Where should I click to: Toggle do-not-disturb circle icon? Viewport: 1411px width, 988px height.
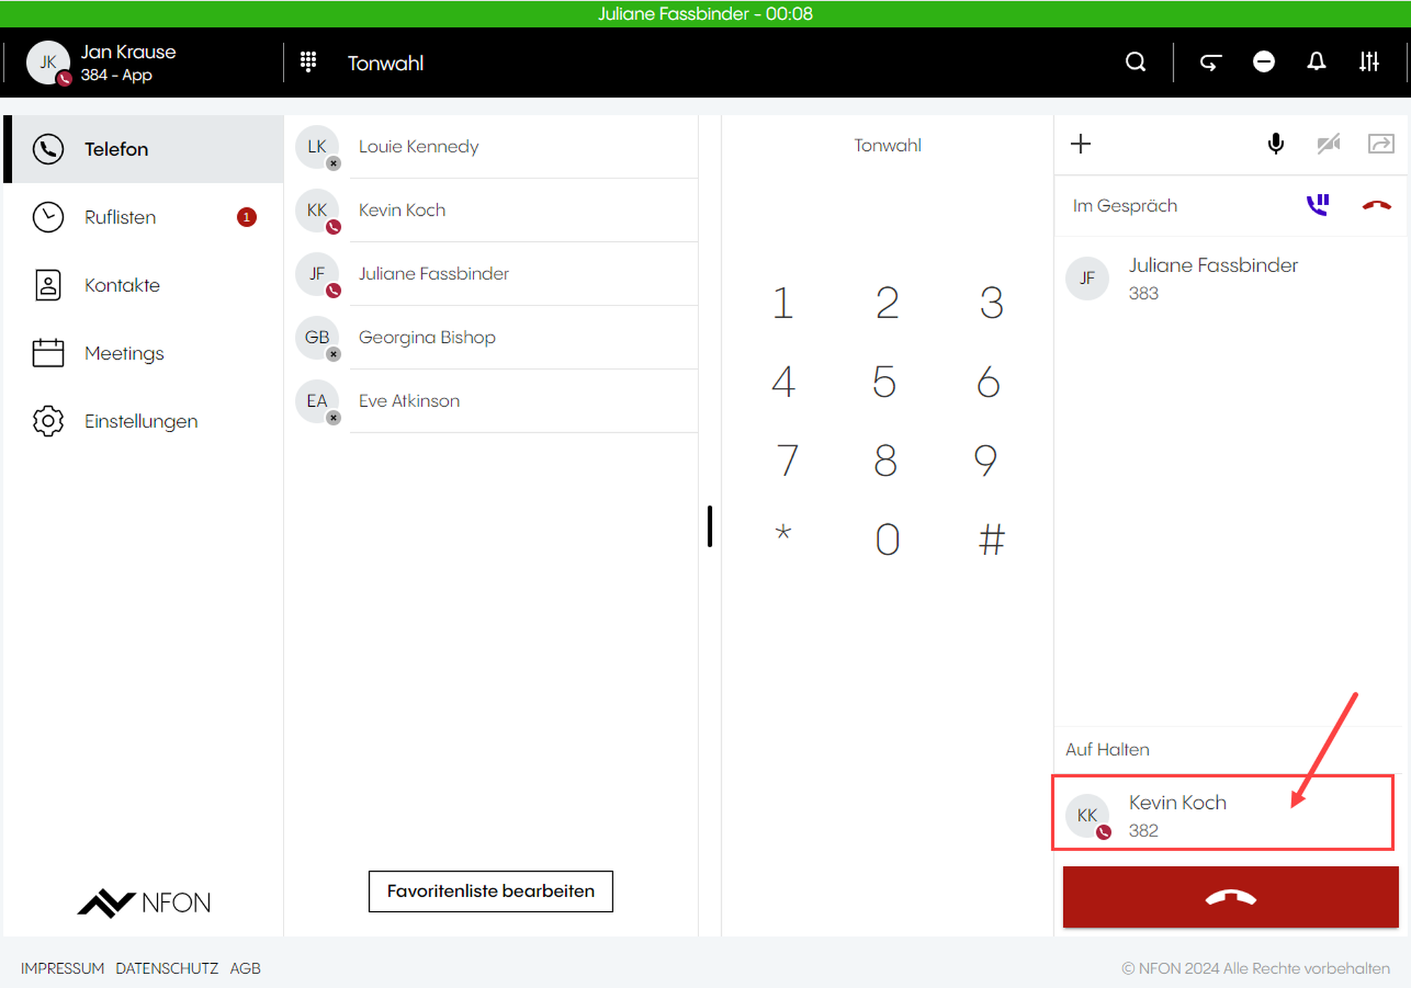tap(1264, 62)
